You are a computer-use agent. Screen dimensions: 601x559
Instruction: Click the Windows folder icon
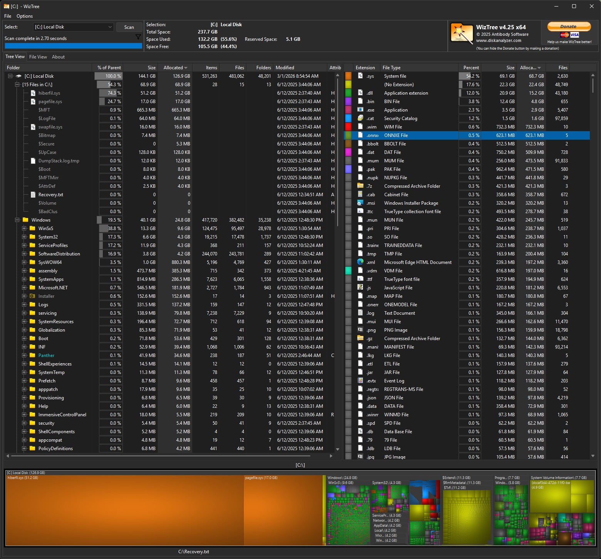pyautogui.click(x=26, y=220)
